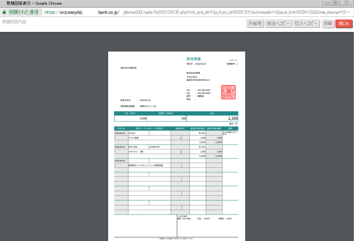Viewport: 354px width, 241px height.
Task: Click the 見積回答表示 window title
Action: [x=34, y=3]
